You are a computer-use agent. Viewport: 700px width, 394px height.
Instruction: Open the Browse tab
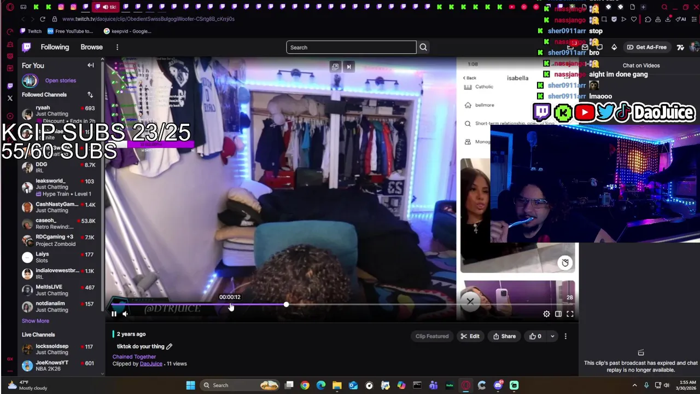tap(91, 47)
